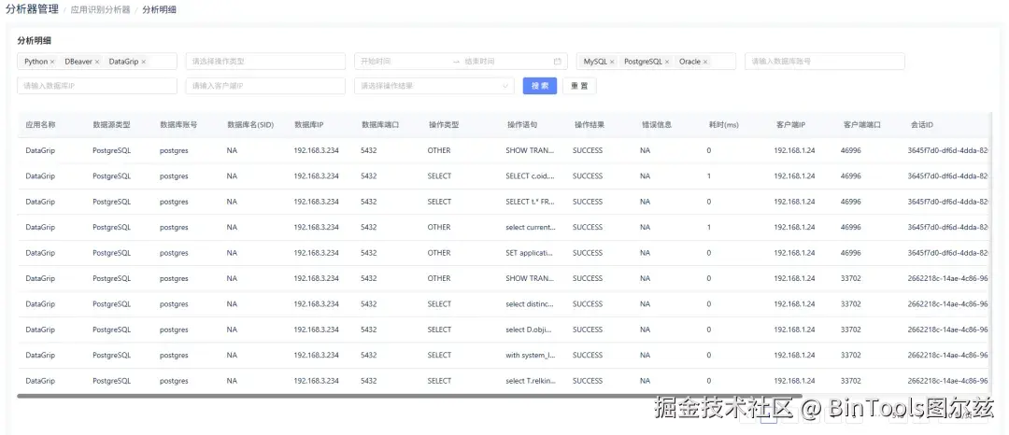The height and width of the screenshot is (435, 1009).
Task: Click the 开始时间 start time field
Action: (x=403, y=62)
